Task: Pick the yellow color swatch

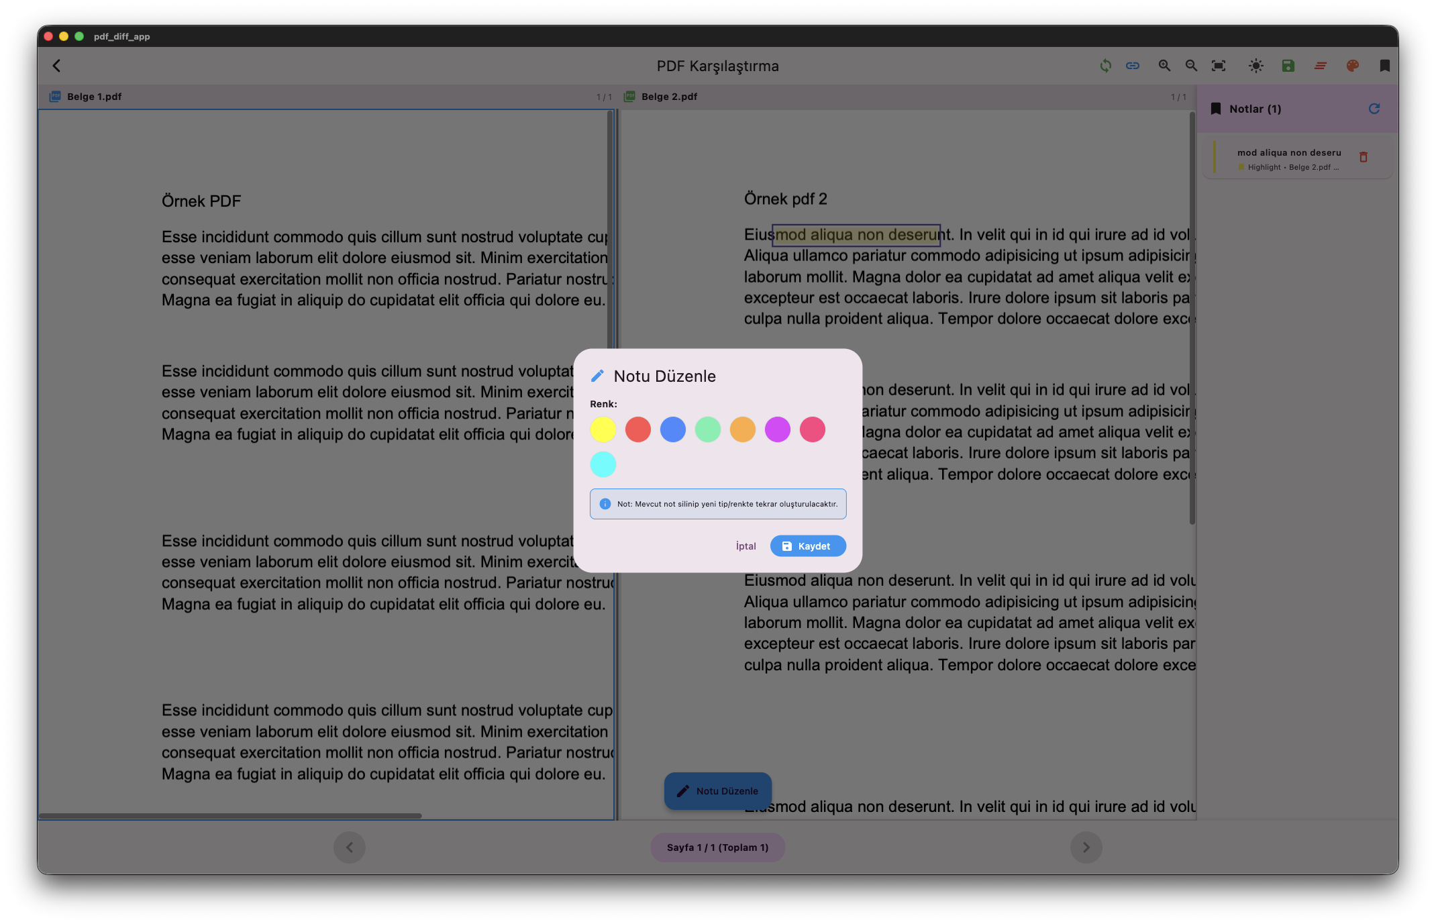Action: 603,429
